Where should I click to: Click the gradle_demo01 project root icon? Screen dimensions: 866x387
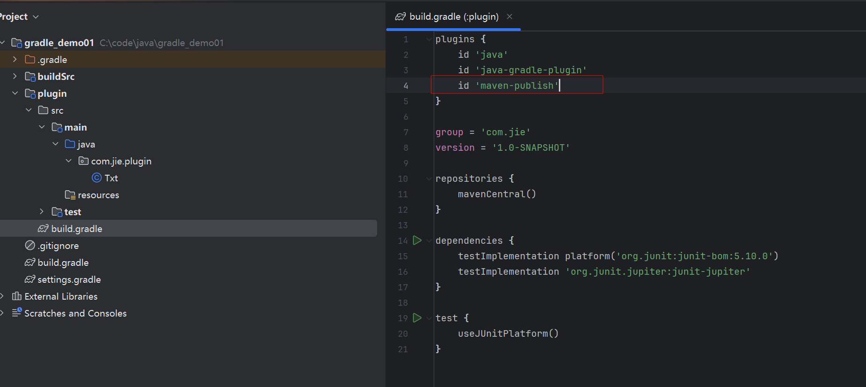pyautogui.click(x=16, y=43)
